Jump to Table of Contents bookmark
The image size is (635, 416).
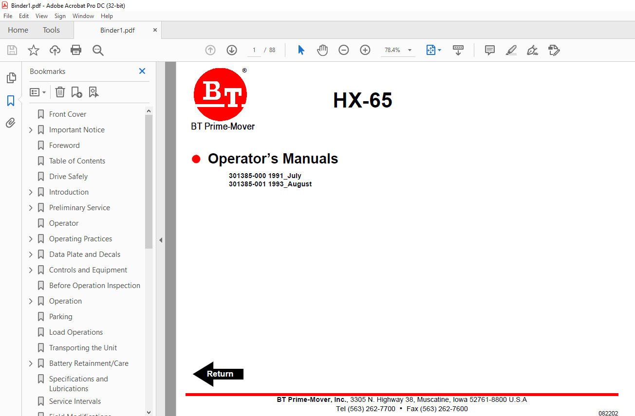click(x=77, y=161)
